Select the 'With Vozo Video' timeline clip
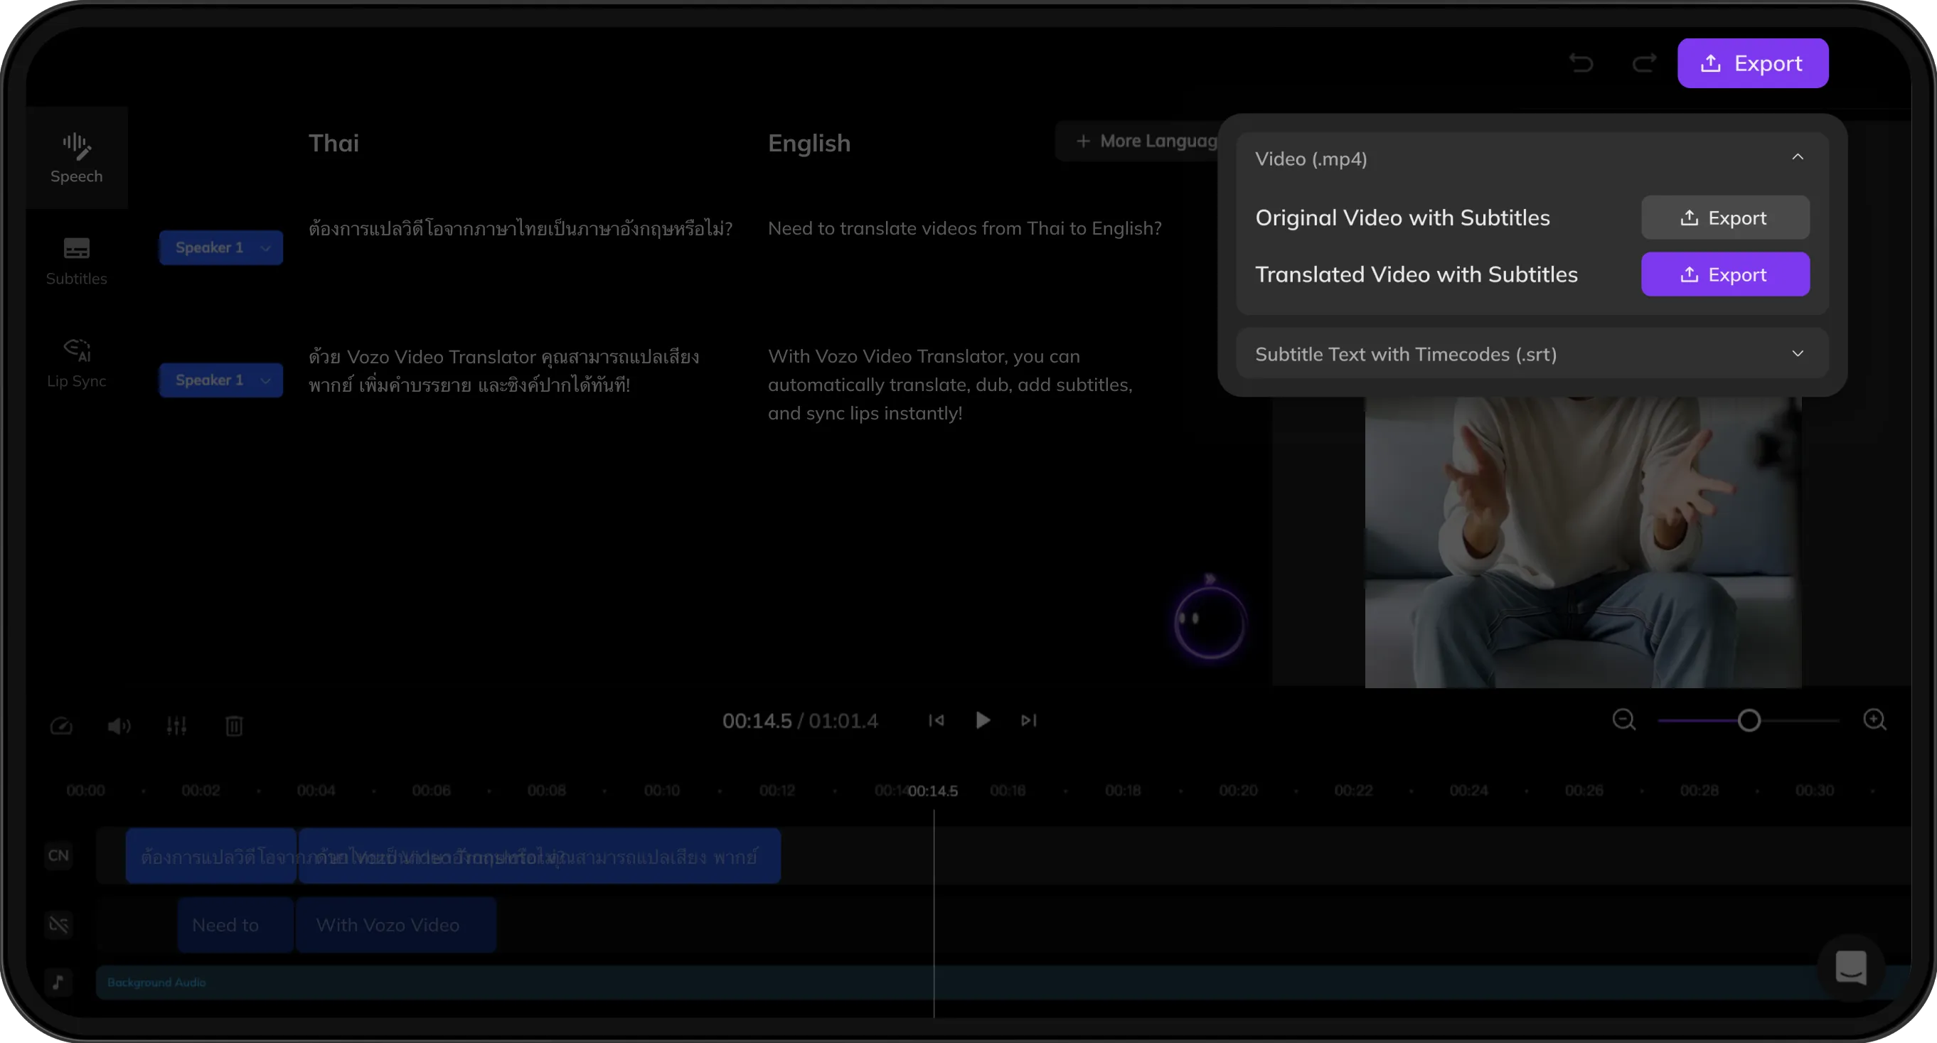The image size is (1937, 1043). (395, 925)
